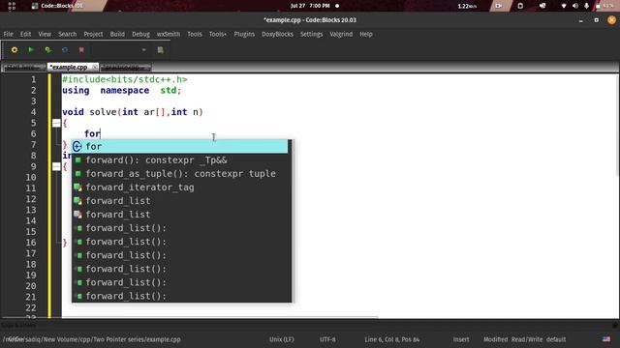Image resolution: width=620 pixels, height=348 pixels.
Task: Click the screen recording camera tray icon
Action: pos(498,6)
